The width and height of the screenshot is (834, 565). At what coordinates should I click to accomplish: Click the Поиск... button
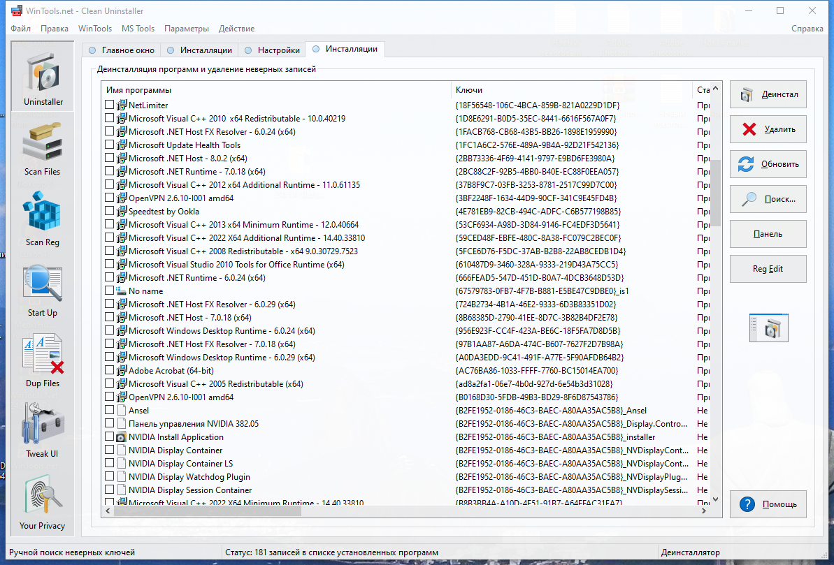pos(768,199)
